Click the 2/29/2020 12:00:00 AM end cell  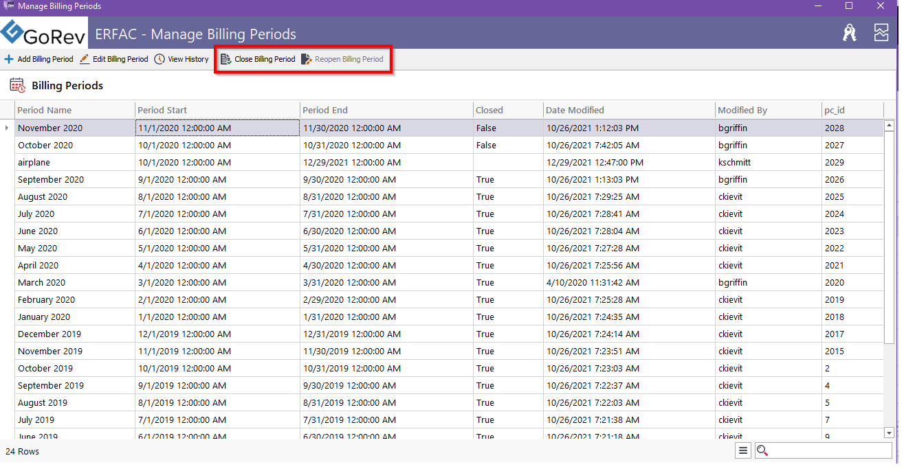click(x=386, y=299)
